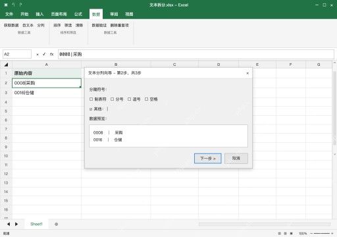Click the horizontal scrollbar at the bottom
The image size is (337, 237).
[x=265, y=224]
